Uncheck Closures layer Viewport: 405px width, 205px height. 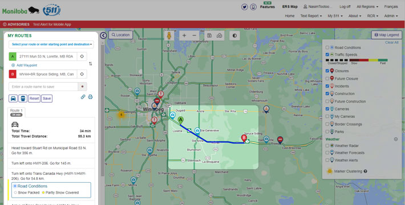pyautogui.click(x=327, y=71)
